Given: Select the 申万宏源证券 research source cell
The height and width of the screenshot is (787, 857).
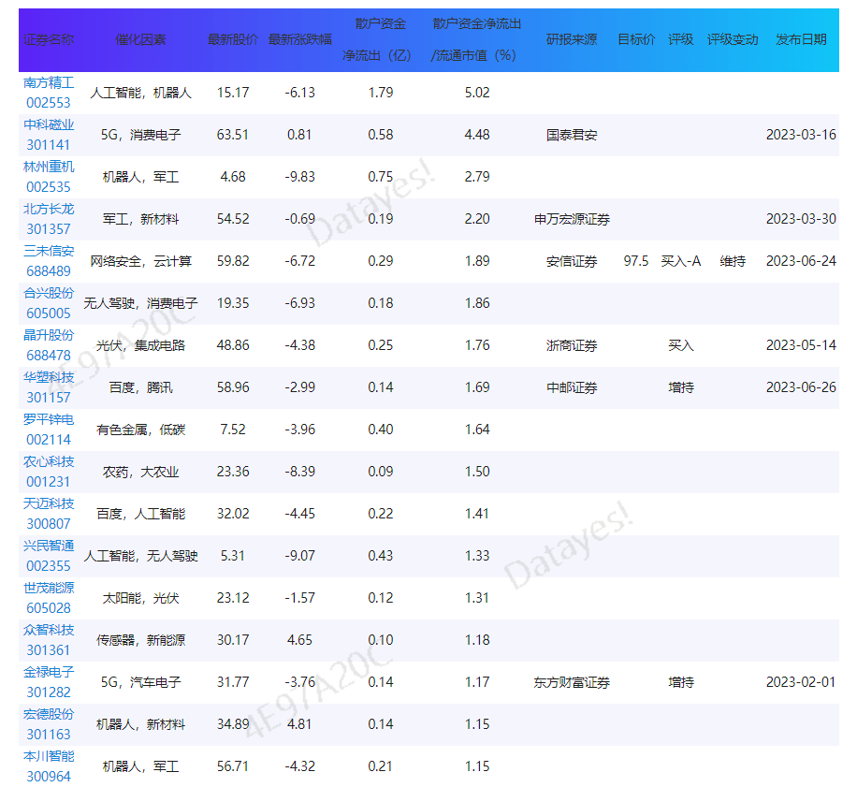Looking at the screenshot, I should 572,219.
